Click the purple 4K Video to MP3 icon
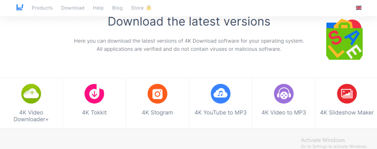Viewport: 377px width, 149px height. [284, 94]
